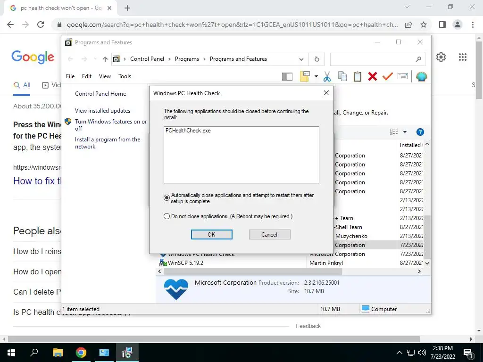Image resolution: width=483 pixels, height=362 pixels.
Task: Click the change view layout icon
Action: [394, 132]
